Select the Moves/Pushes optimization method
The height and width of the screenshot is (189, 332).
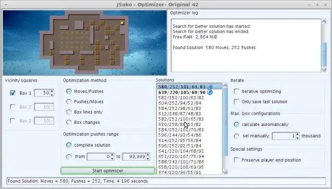[x=69, y=91]
